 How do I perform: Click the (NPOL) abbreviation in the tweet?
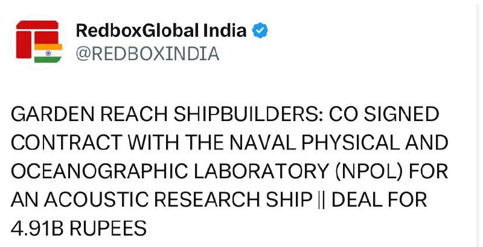pyautogui.click(x=369, y=172)
